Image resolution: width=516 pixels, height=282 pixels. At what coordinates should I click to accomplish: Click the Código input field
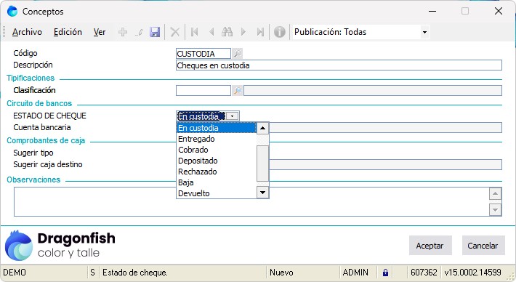point(203,53)
